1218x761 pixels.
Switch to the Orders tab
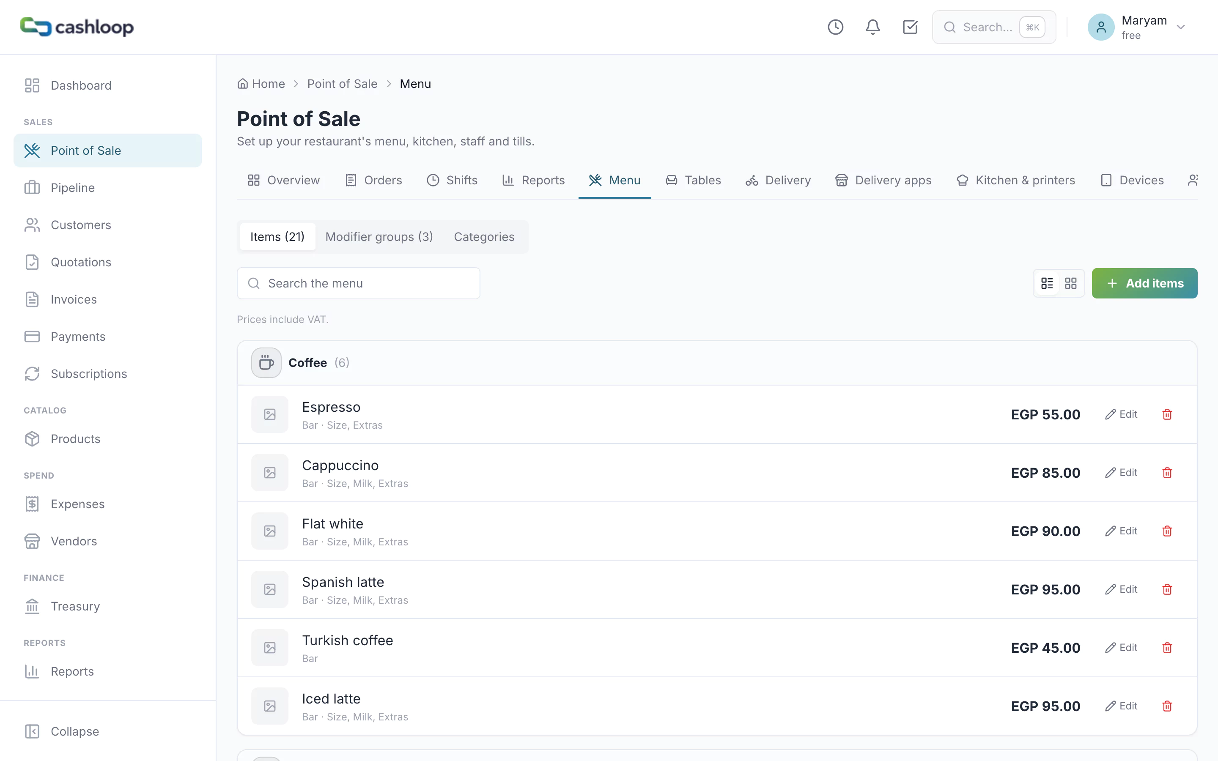click(x=373, y=180)
